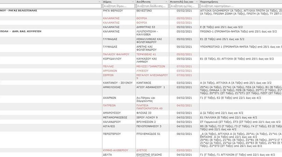
Task: Click the Δήμος column header
Action: coord(107,2)
